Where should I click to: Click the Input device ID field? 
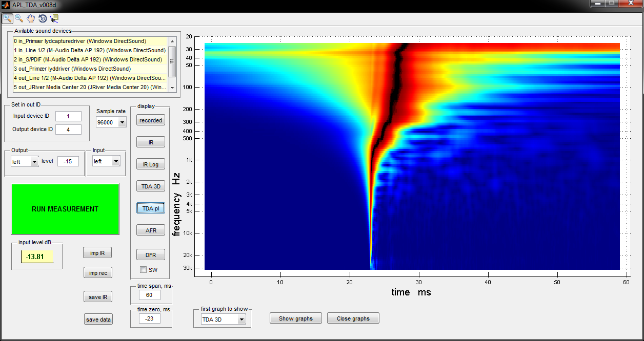[68, 116]
